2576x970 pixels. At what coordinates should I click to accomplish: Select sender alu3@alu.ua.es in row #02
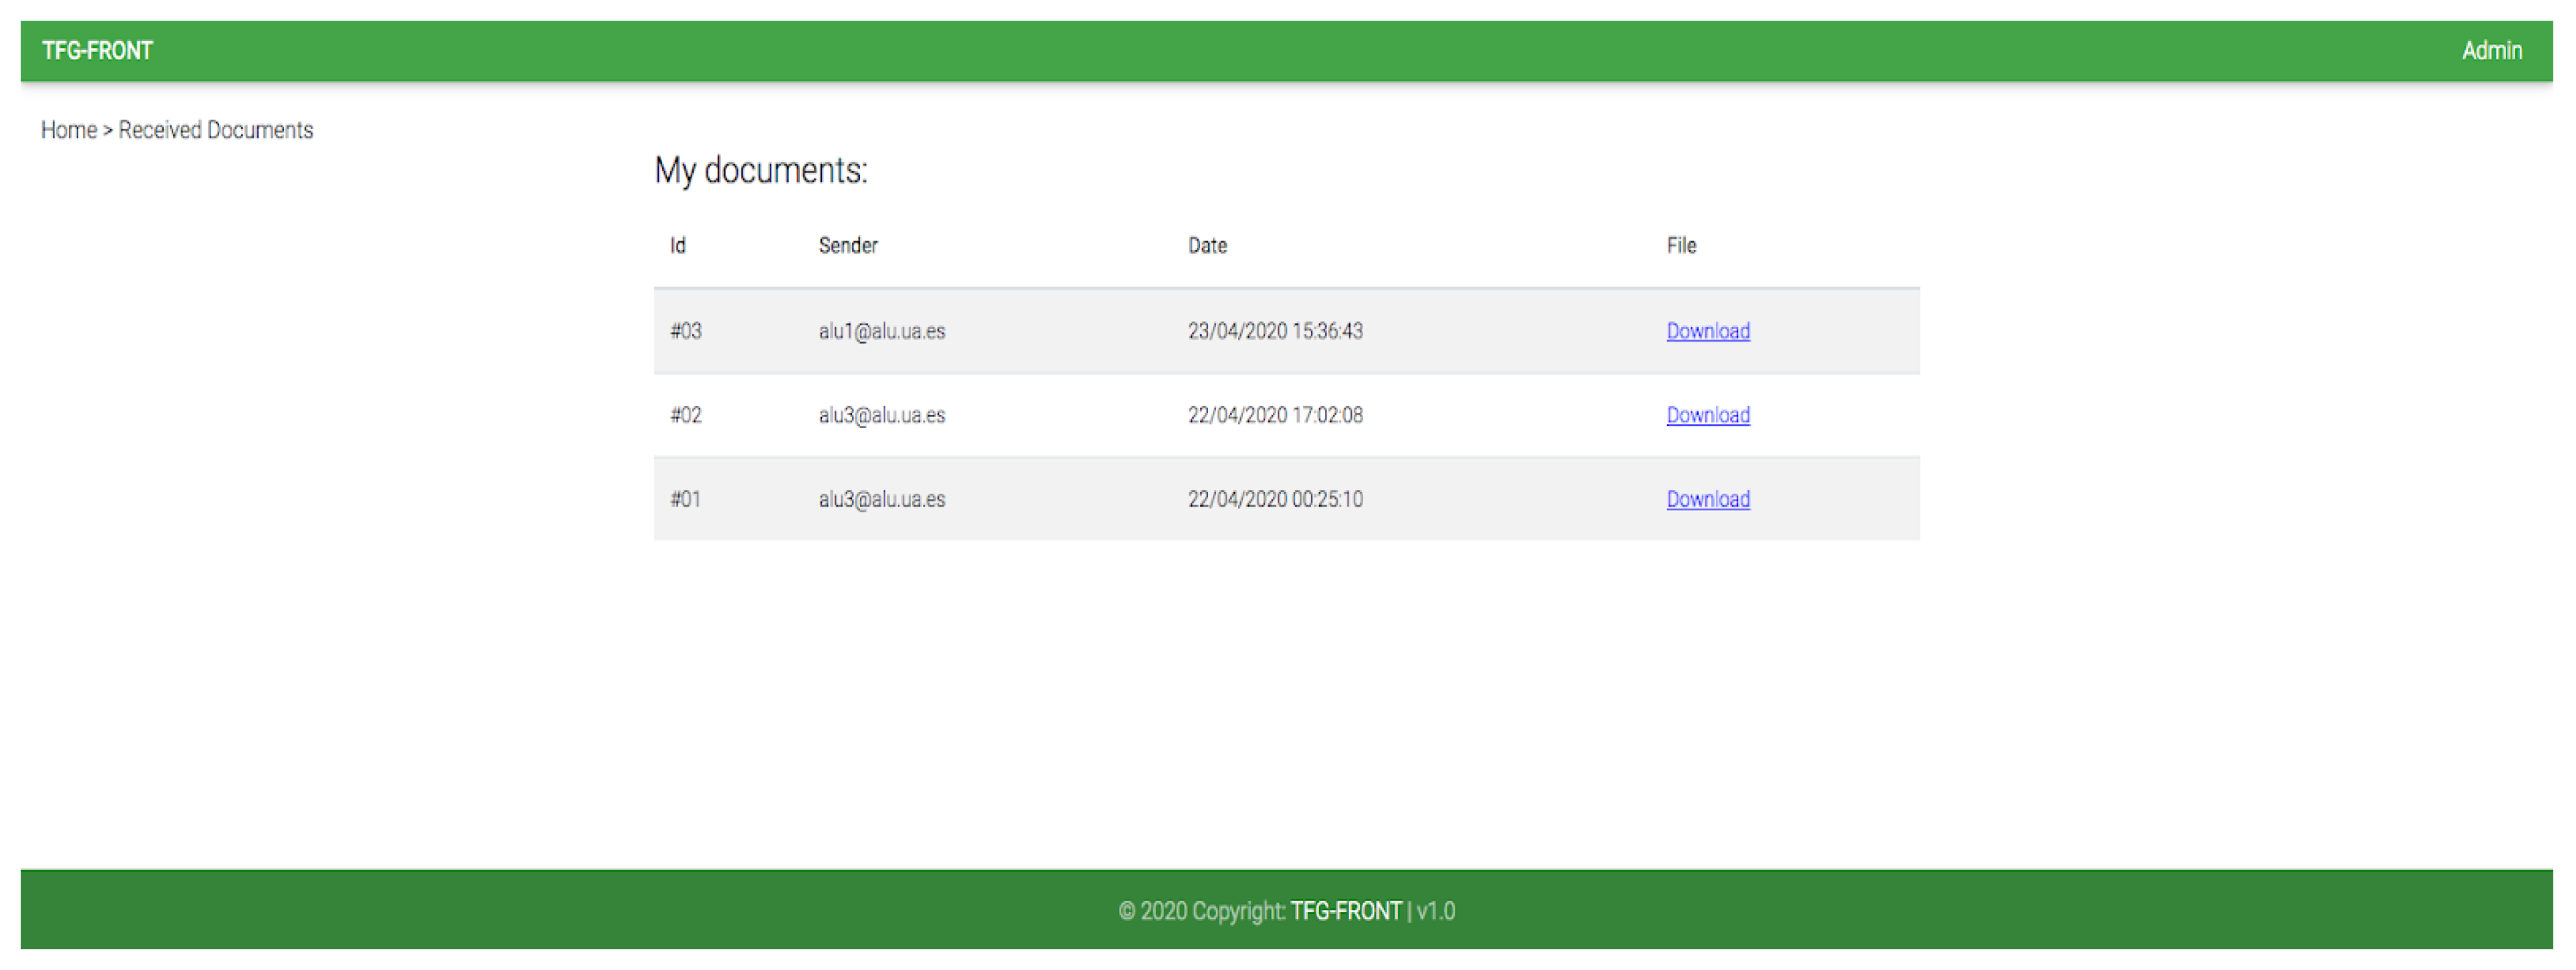point(881,415)
